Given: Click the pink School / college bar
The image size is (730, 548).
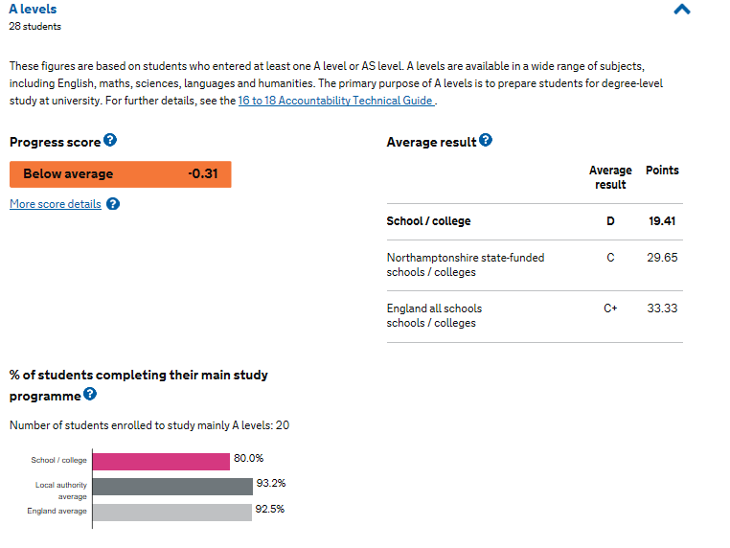Looking at the screenshot, I should tap(161, 462).
